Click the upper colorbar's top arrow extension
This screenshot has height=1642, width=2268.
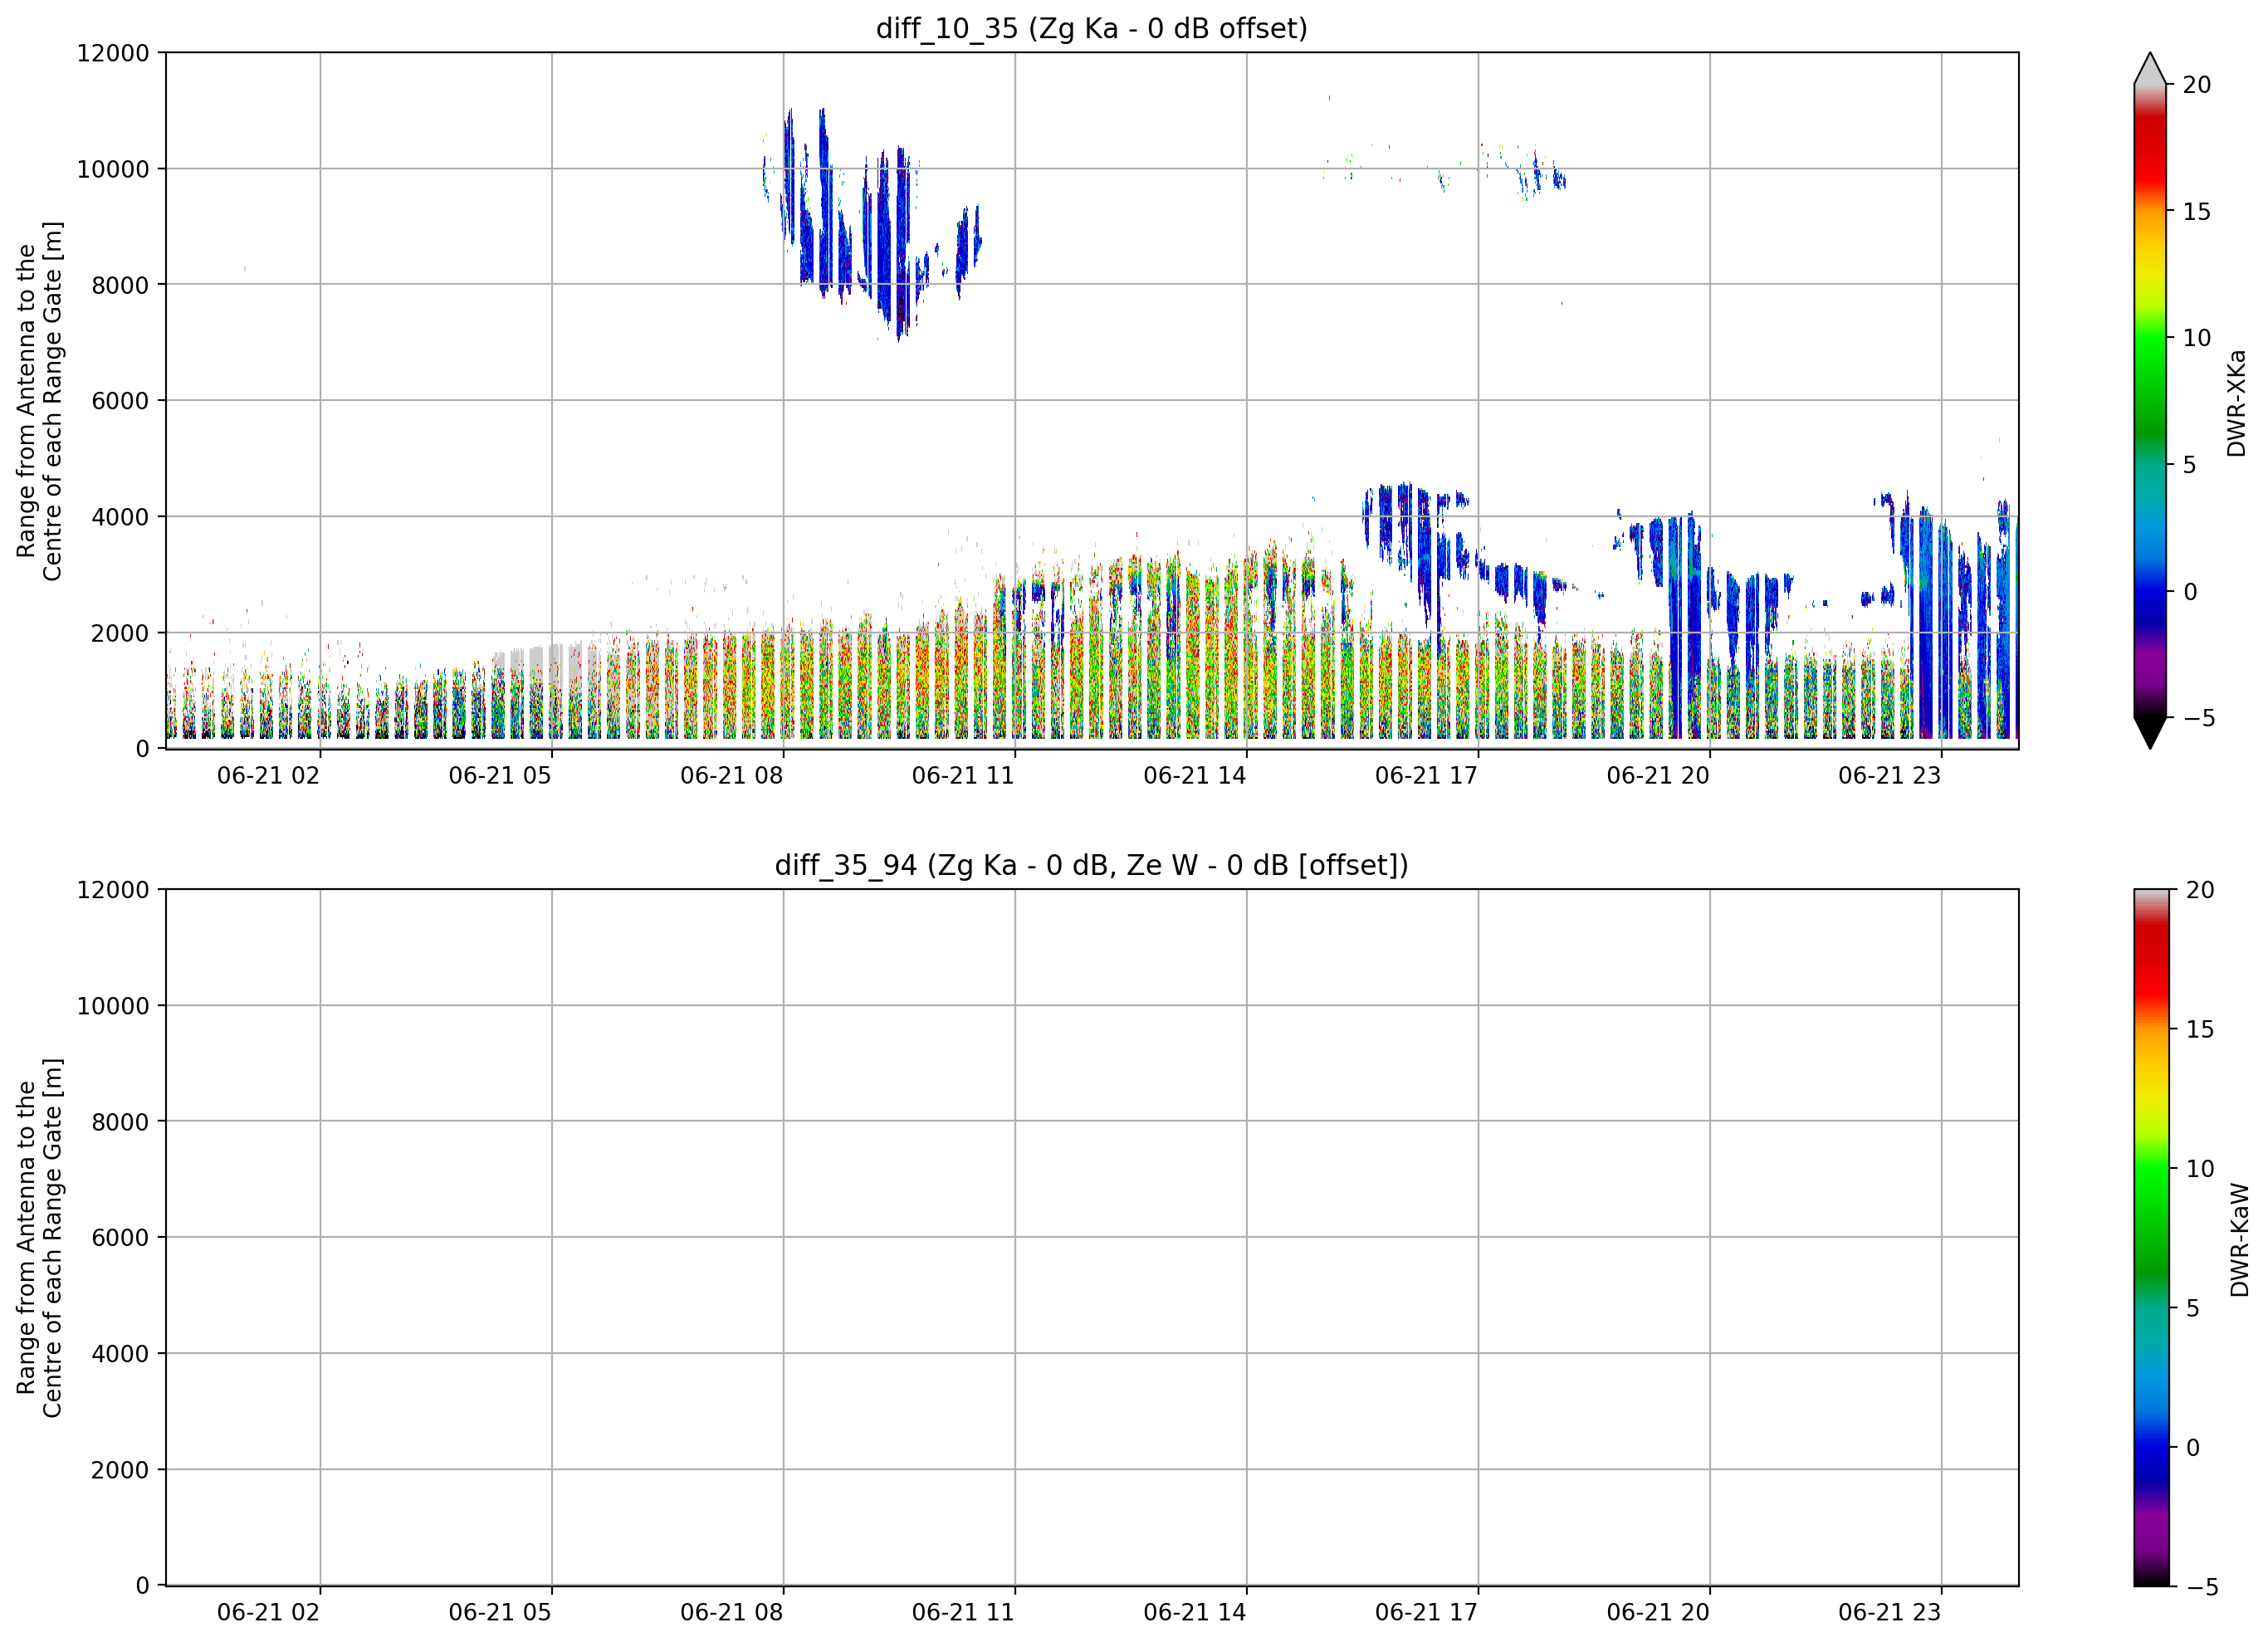point(2150,68)
